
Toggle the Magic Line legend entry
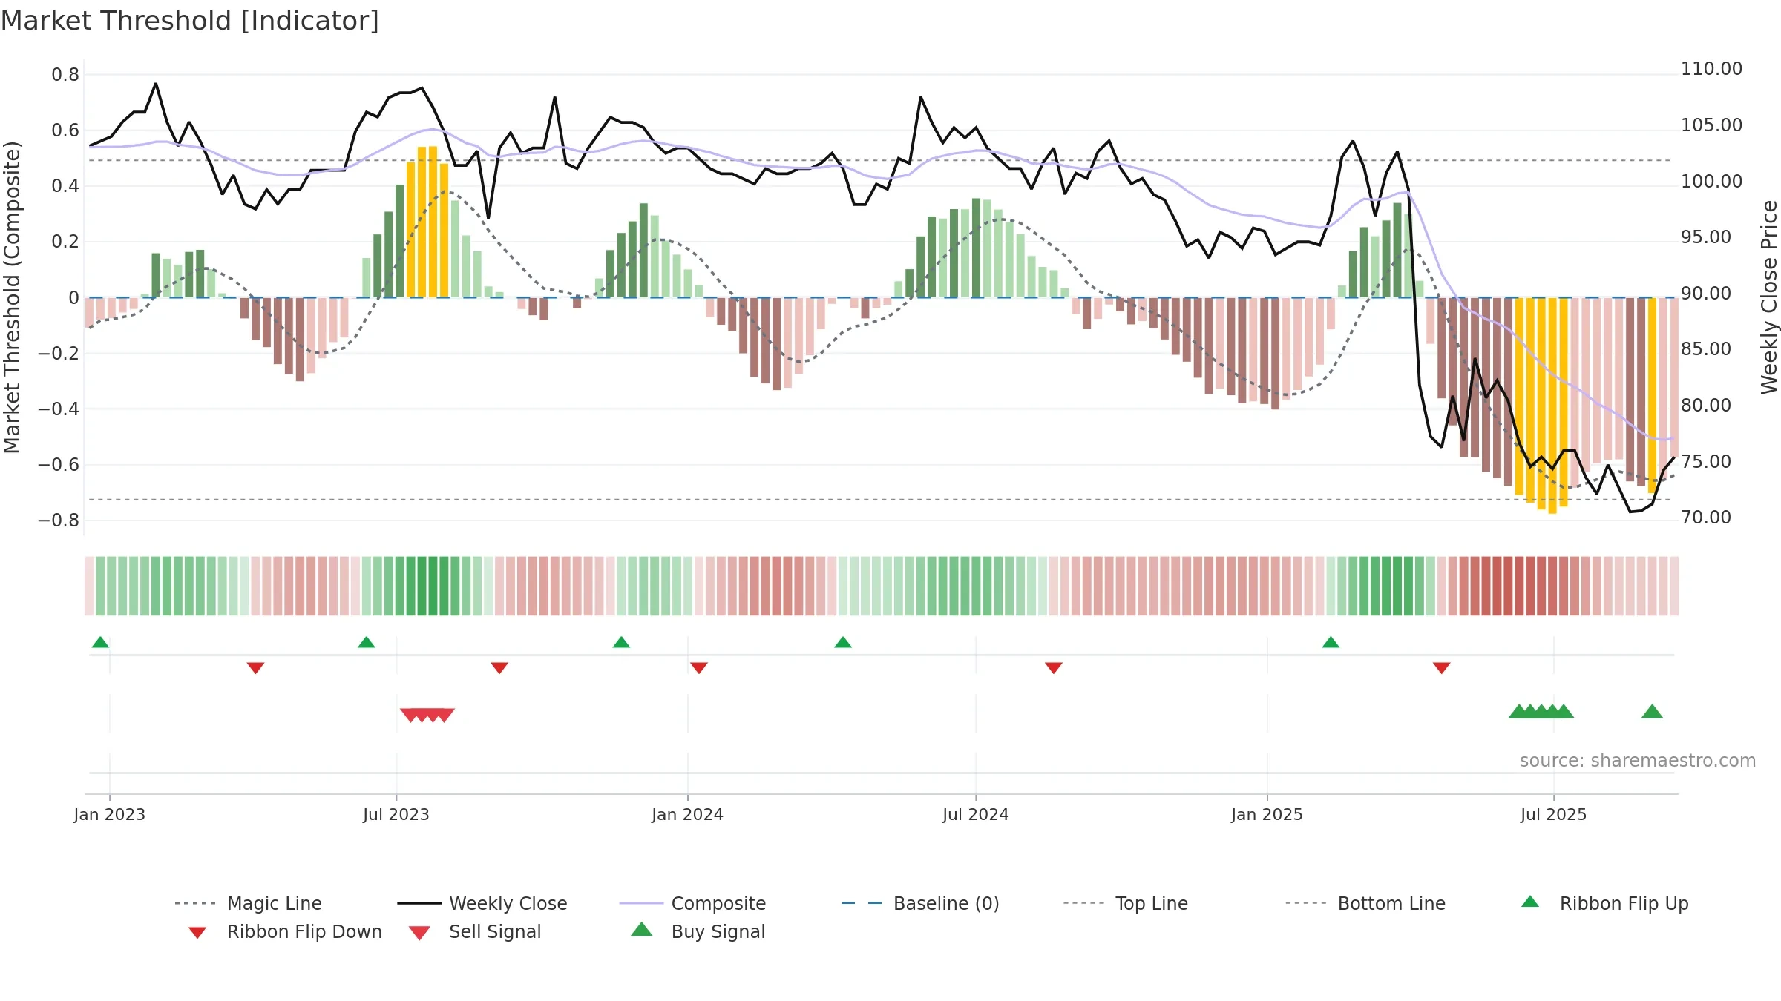point(248,903)
